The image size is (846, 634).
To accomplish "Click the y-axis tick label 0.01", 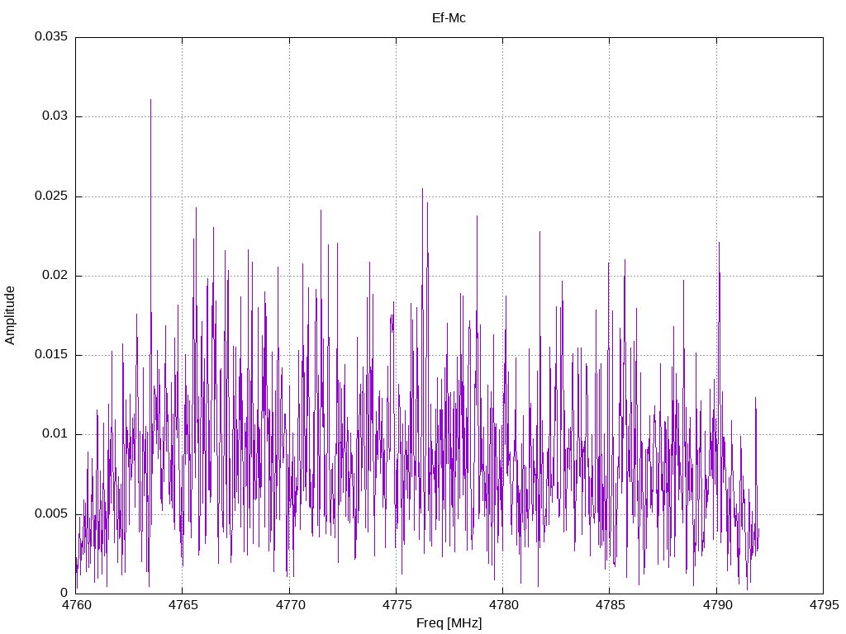I will (x=55, y=434).
